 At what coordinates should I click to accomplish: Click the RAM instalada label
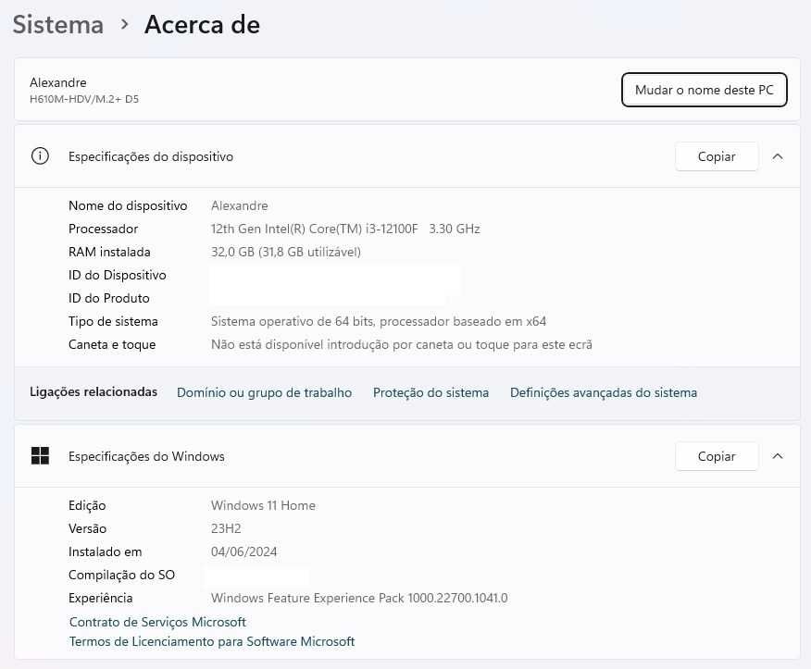point(109,253)
